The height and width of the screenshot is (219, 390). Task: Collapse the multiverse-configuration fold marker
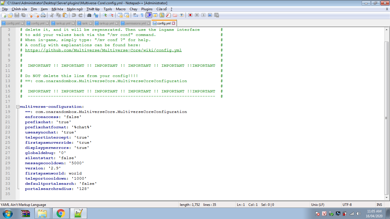tap(18, 107)
